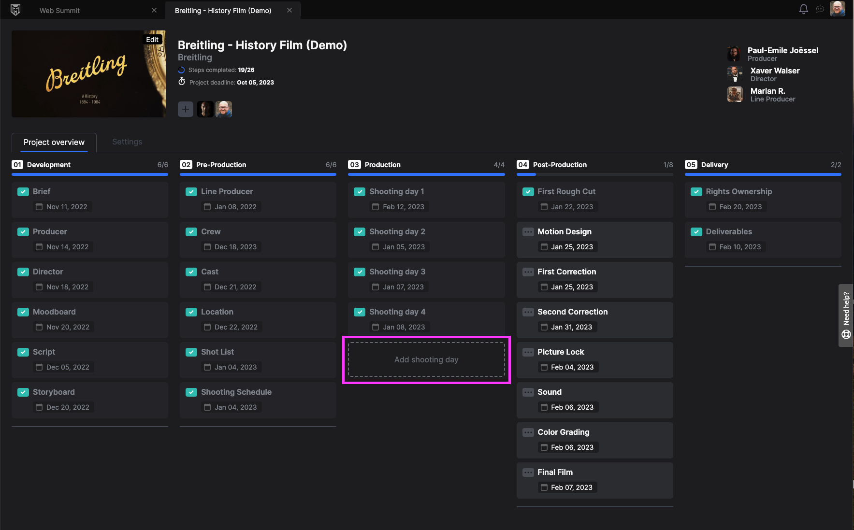Open the Settings tab
This screenshot has width=854, height=530.
pyautogui.click(x=127, y=142)
